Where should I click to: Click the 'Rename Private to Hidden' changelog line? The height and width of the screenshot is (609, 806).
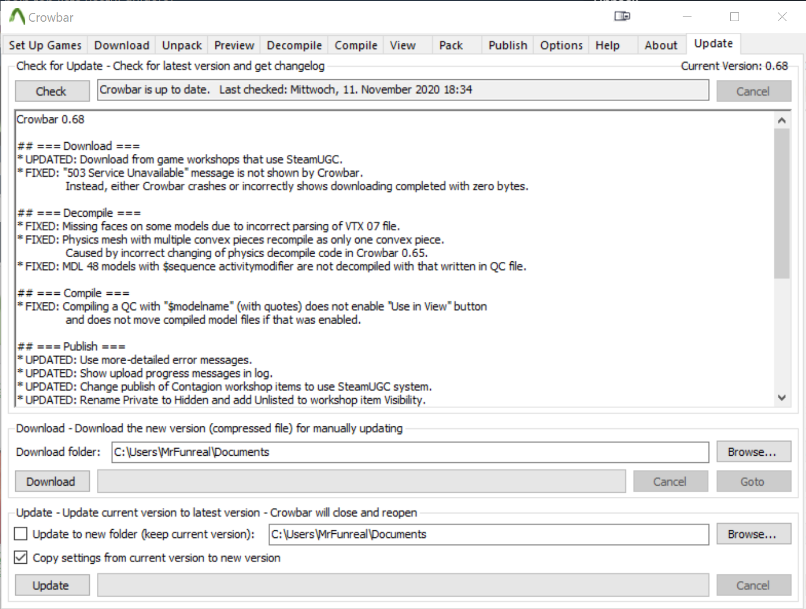pos(221,401)
